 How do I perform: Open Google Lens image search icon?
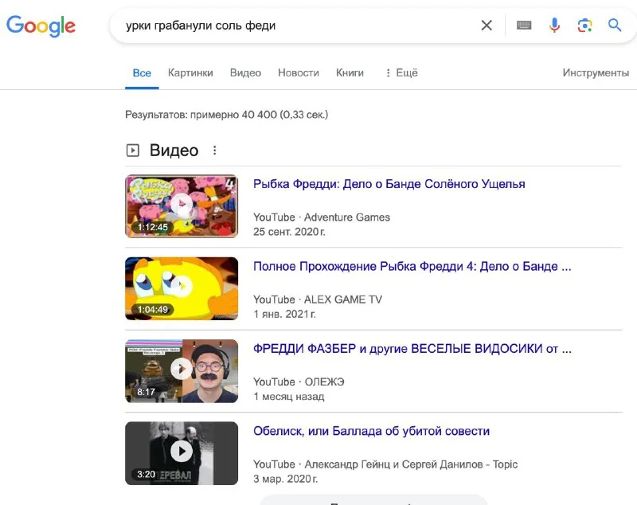[x=584, y=25]
